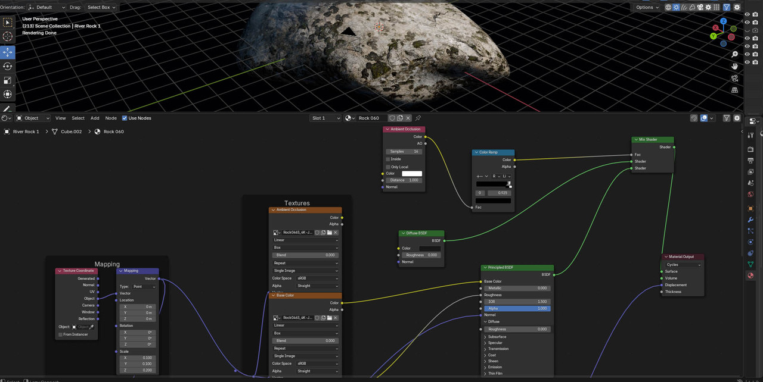Open the editor type dropdown in node editor
Image resolution: width=763 pixels, height=382 pixels.
[7, 118]
